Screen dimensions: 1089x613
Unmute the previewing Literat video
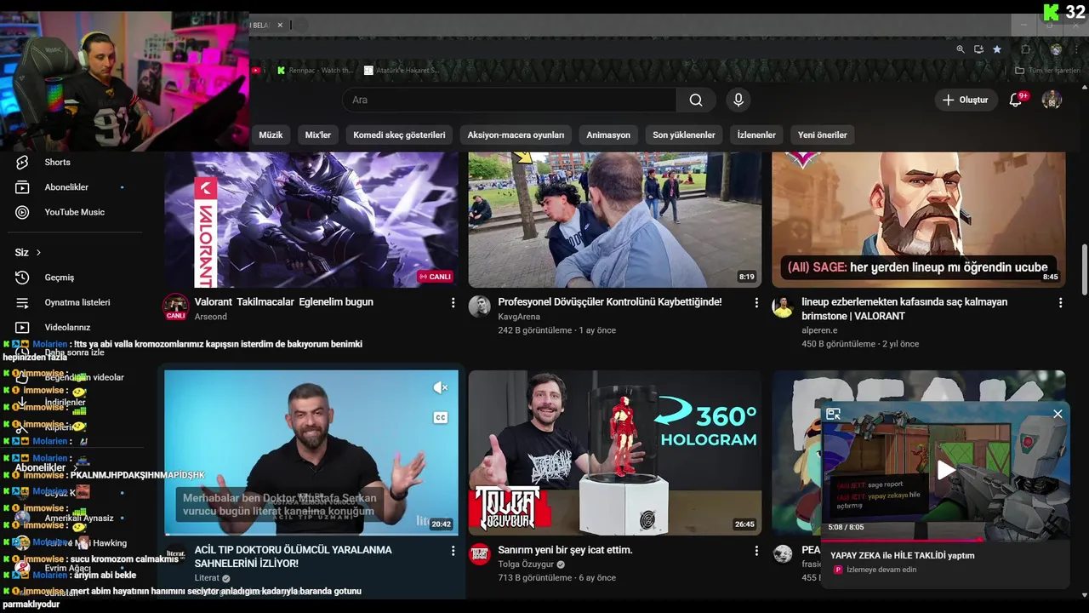(x=440, y=388)
